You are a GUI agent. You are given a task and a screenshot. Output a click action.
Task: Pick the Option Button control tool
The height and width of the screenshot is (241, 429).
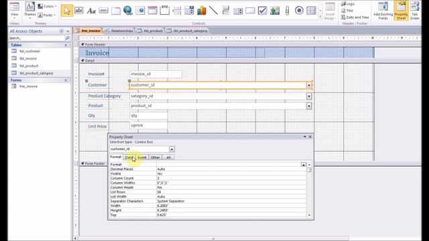coord(299,11)
